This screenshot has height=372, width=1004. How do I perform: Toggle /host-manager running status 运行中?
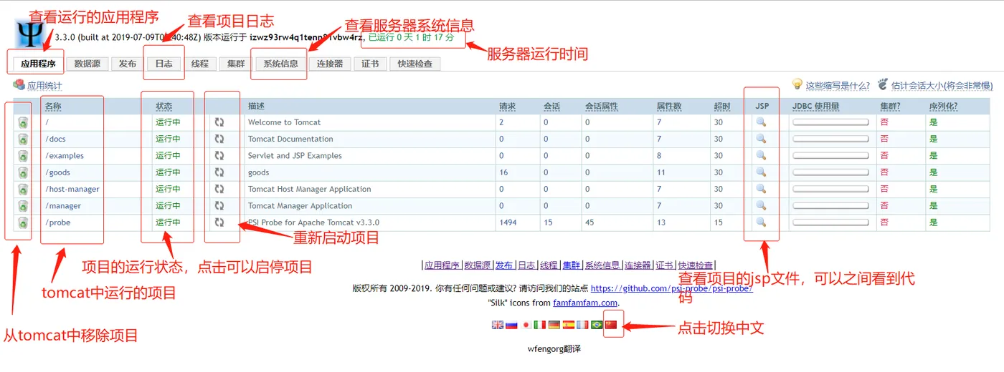(168, 189)
